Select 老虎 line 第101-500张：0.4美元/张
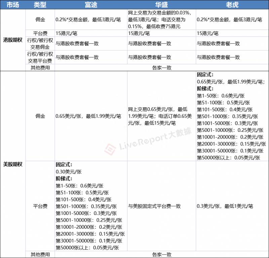Screen dimensions: 269x258 (225, 110)
